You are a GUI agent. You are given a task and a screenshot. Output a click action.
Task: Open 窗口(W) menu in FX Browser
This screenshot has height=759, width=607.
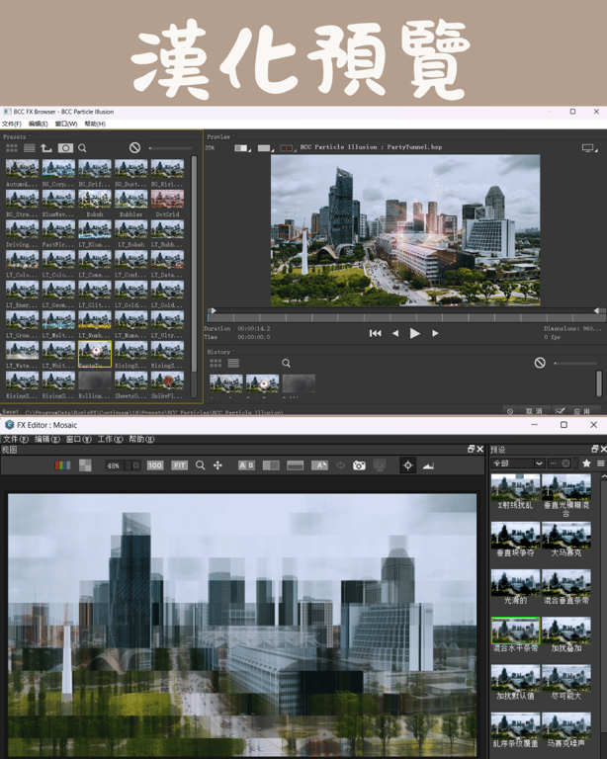tap(66, 124)
